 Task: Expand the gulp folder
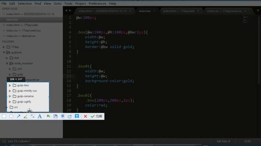[10, 74]
